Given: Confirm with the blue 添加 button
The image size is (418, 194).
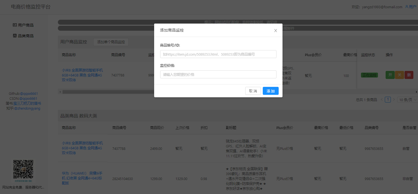Looking at the screenshot, I should click(270, 91).
